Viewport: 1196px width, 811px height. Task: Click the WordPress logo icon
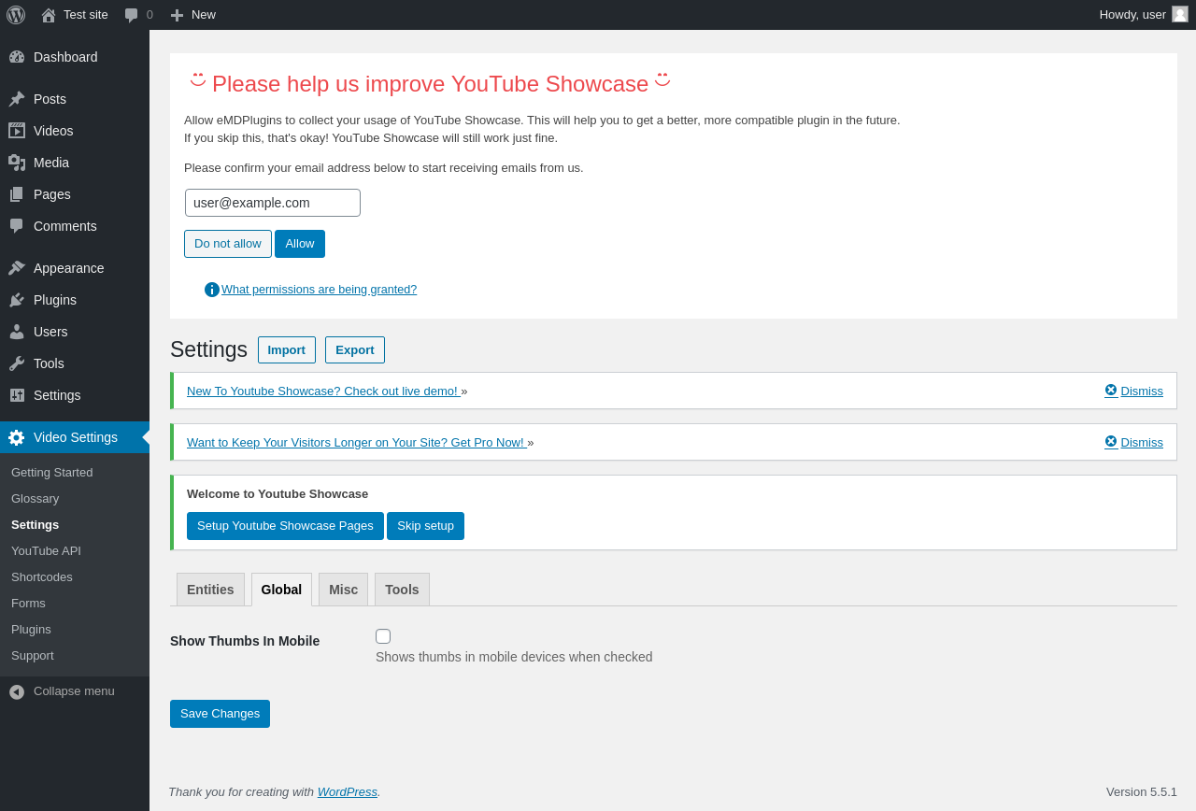(16, 15)
